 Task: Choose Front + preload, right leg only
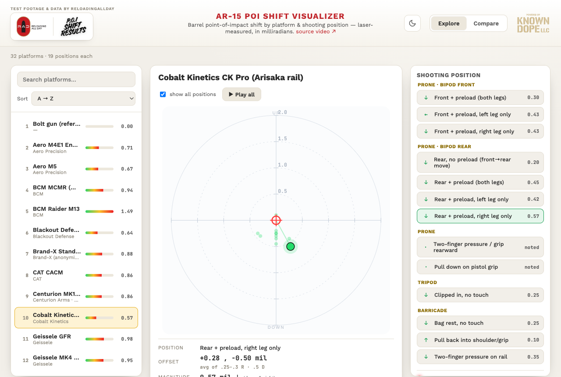pyautogui.click(x=480, y=131)
